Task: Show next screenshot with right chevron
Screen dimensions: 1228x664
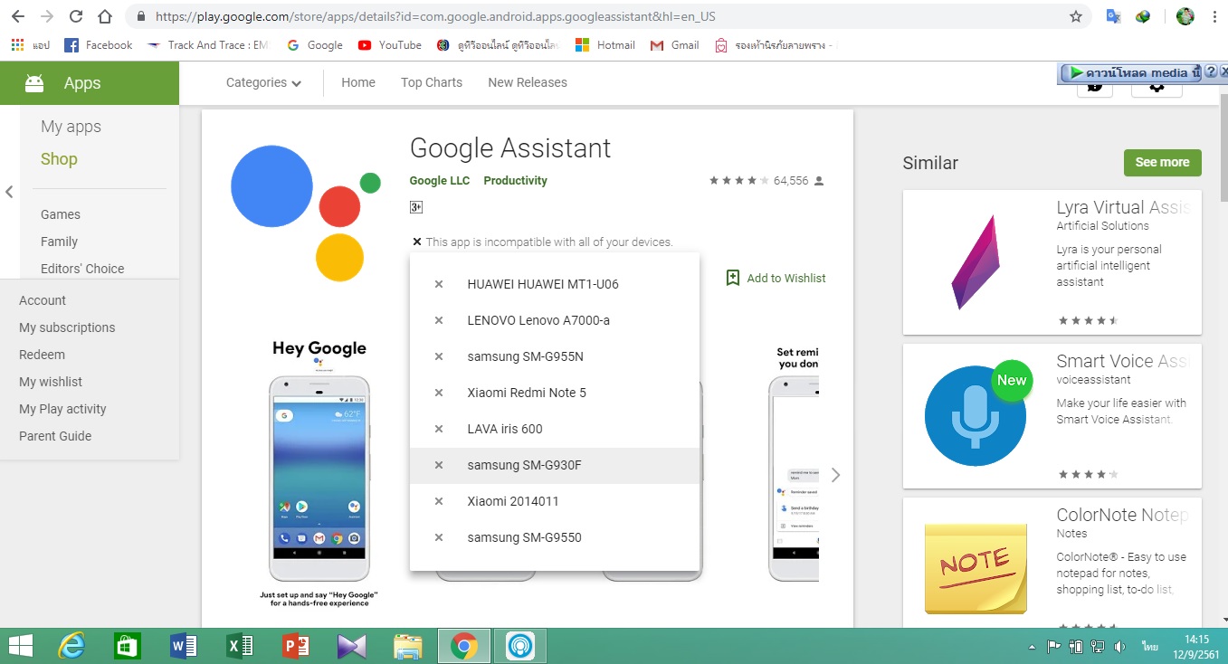Action: [x=835, y=475]
